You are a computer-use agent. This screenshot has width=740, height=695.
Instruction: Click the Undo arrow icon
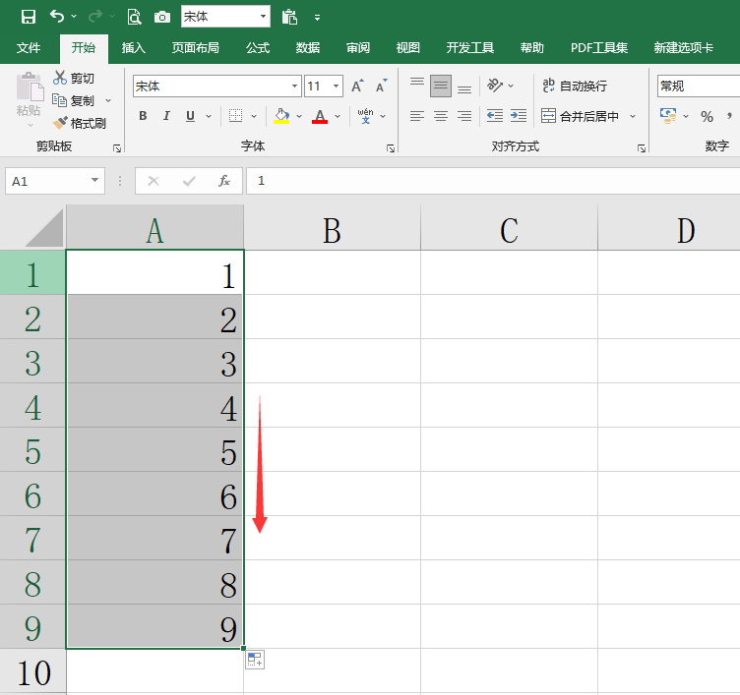(x=57, y=17)
